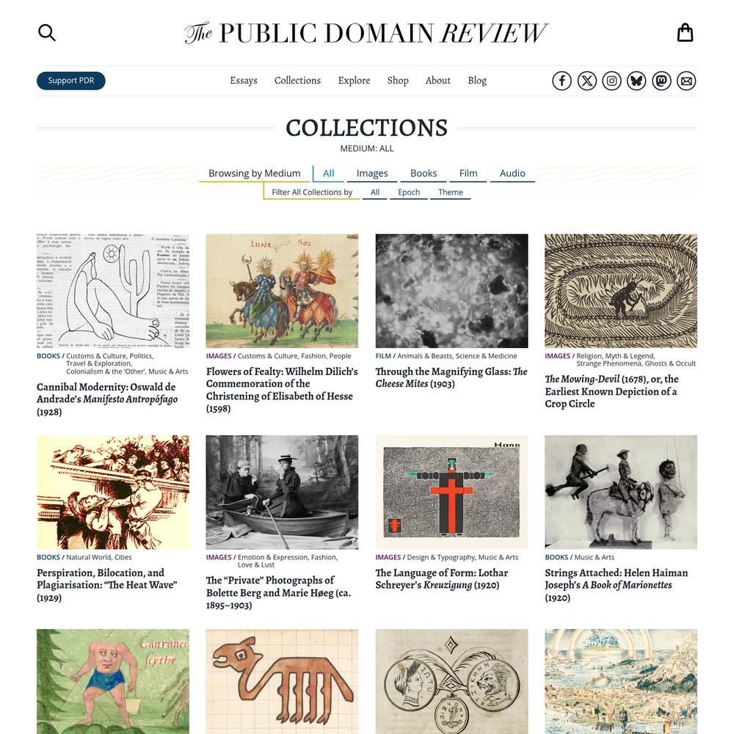This screenshot has height=734, width=734.
Task: Open the shopping bag cart icon
Action: click(685, 32)
